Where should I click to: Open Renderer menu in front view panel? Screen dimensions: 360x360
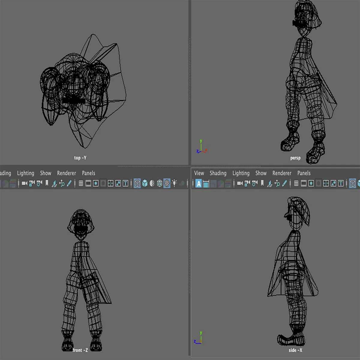[67, 173]
